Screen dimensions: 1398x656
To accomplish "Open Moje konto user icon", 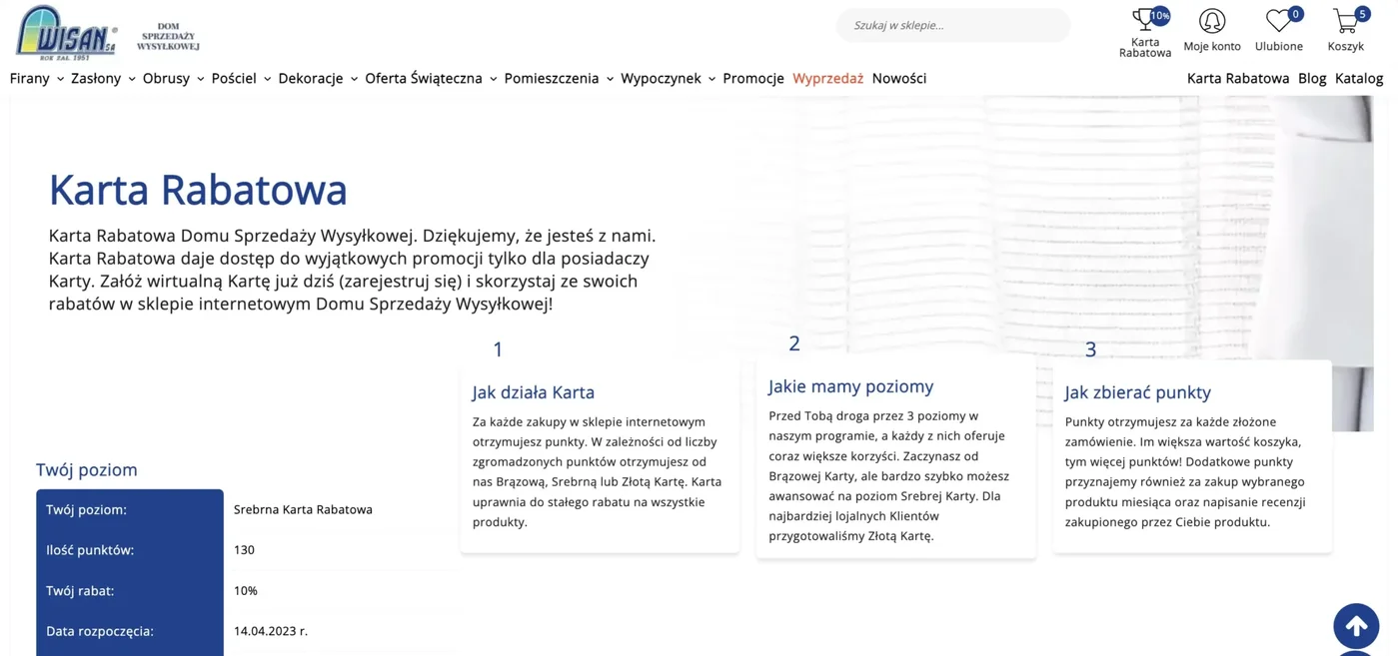I will 1212,21.
